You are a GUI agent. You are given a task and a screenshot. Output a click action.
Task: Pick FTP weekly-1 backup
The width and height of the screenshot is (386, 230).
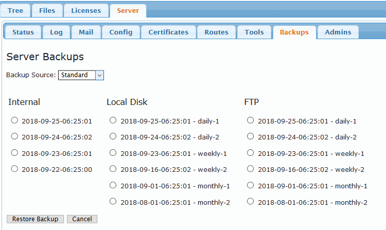250,152
